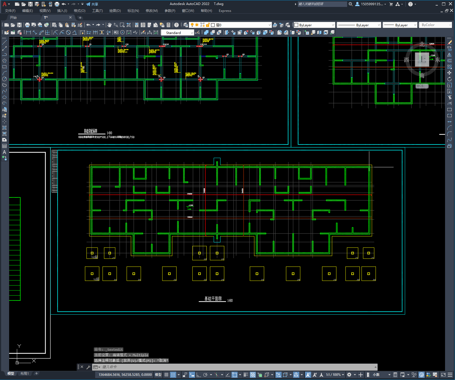
Task: Open the Layer Properties Manager icon
Action: point(186,25)
